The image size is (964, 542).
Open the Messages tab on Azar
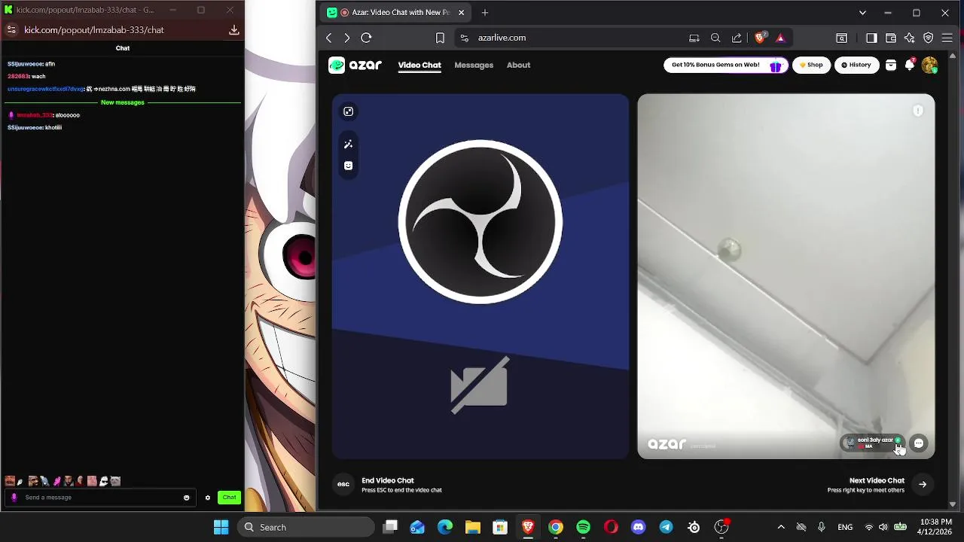point(474,65)
